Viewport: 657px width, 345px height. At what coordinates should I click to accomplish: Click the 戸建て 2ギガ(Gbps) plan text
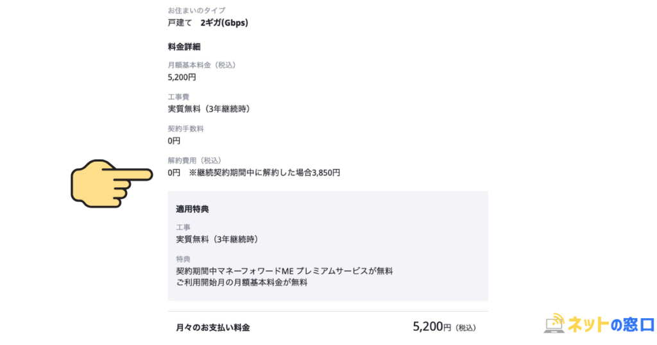tap(208, 23)
